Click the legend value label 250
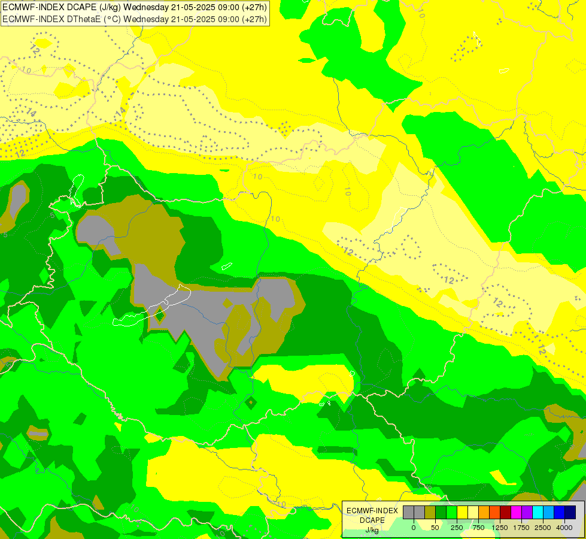This screenshot has height=539, width=586. click(x=457, y=528)
